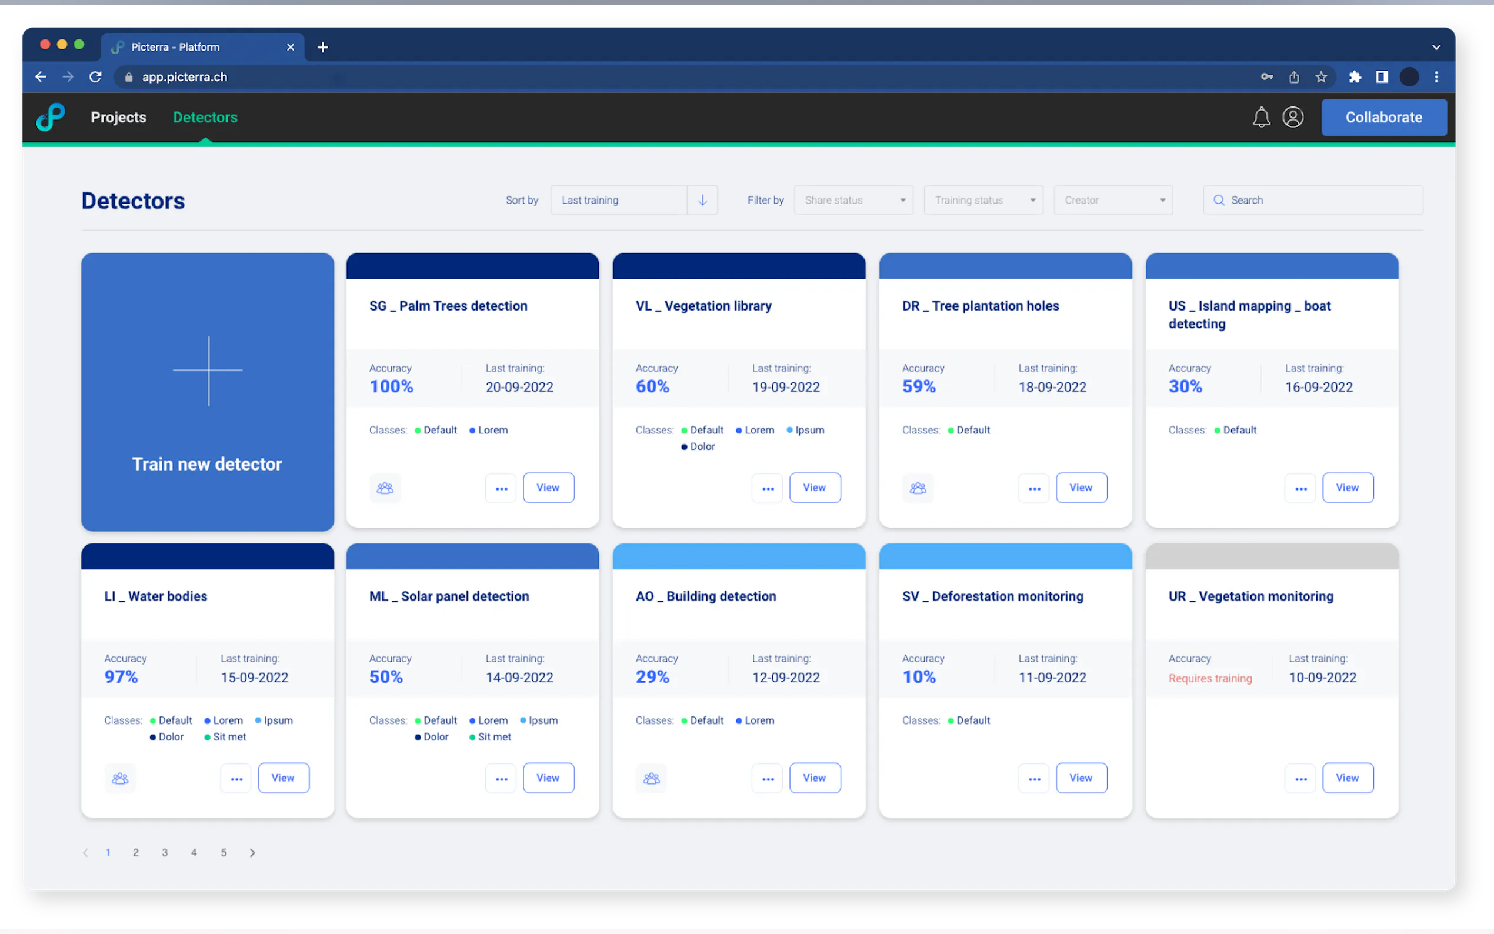Open three-dots menu on VL Vegetation library

coord(767,488)
